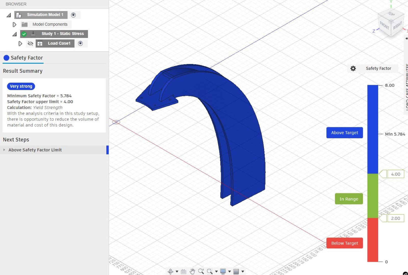Viewport: 408px width, 275px height.
Task: Click the In Range legend button
Action: coord(349,199)
